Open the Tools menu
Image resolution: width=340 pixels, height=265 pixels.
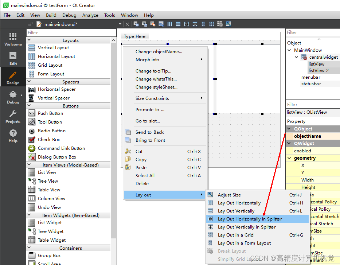click(109, 15)
